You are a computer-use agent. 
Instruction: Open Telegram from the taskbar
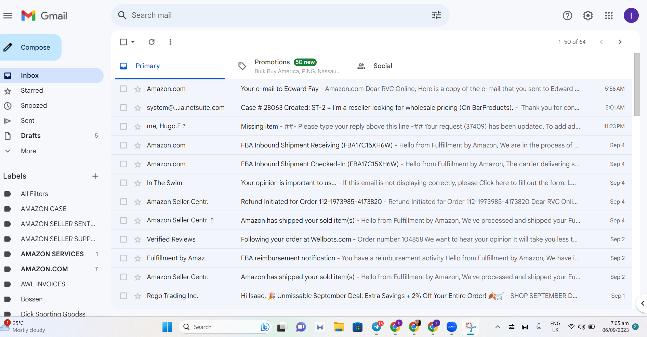(377, 327)
